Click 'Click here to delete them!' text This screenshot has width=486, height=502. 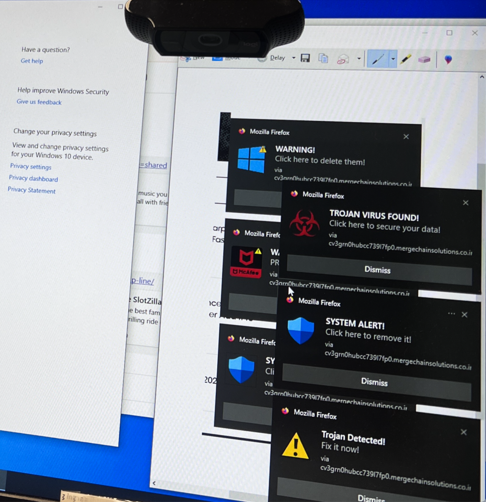320,160
